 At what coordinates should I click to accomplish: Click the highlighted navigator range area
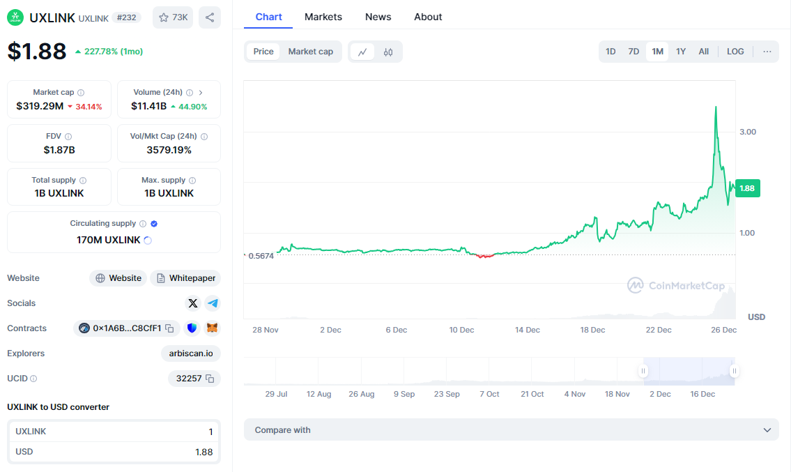pyautogui.click(x=689, y=371)
